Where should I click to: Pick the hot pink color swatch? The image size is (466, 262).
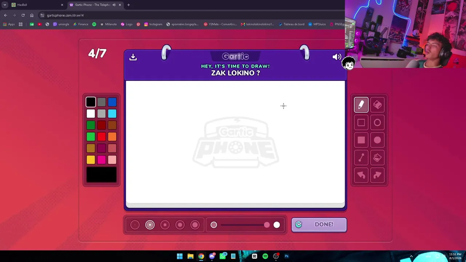(x=102, y=160)
